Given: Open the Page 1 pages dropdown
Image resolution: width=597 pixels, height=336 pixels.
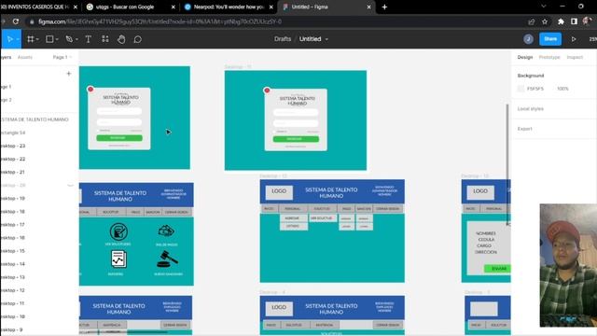Looking at the screenshot, I should pos(62,57).
